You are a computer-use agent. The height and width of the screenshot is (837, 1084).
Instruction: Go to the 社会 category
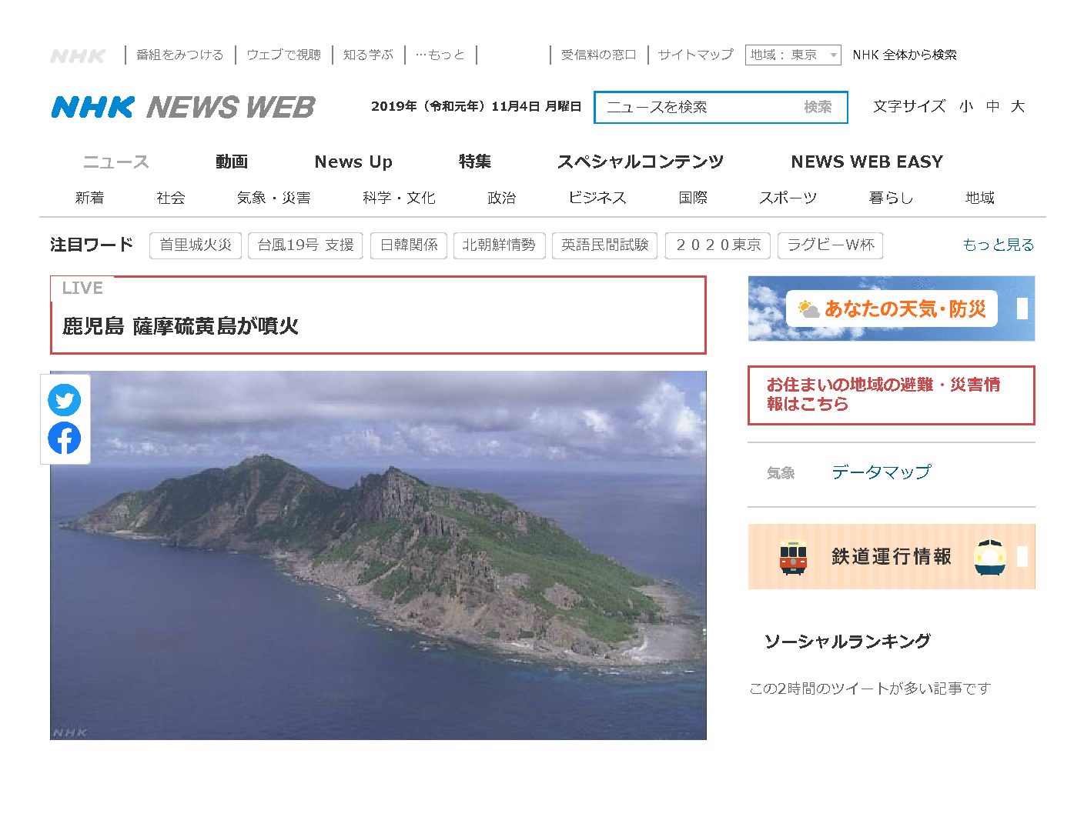click(x=171, y=198)
